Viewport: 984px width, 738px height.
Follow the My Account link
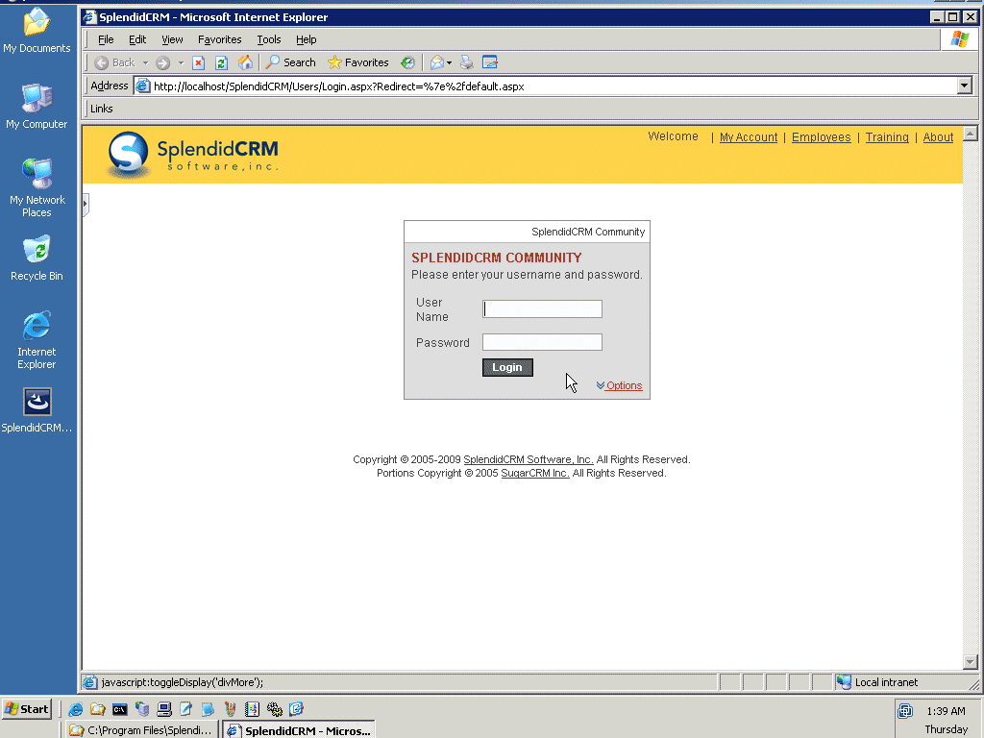pyautogui.click(x=748, y=137)
